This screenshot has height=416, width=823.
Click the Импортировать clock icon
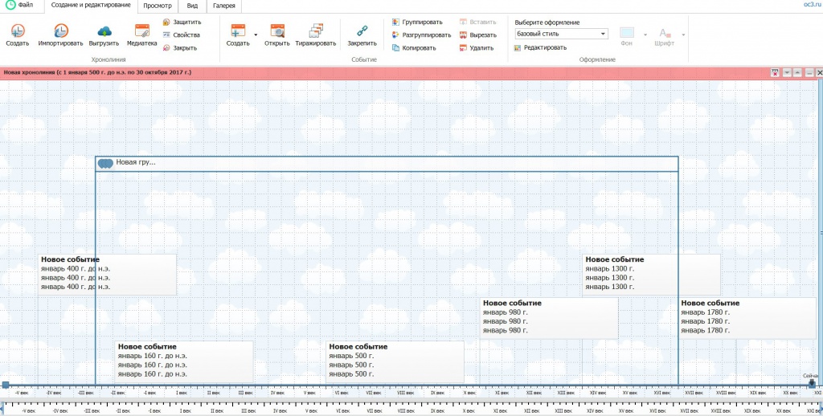coord(61,31)
